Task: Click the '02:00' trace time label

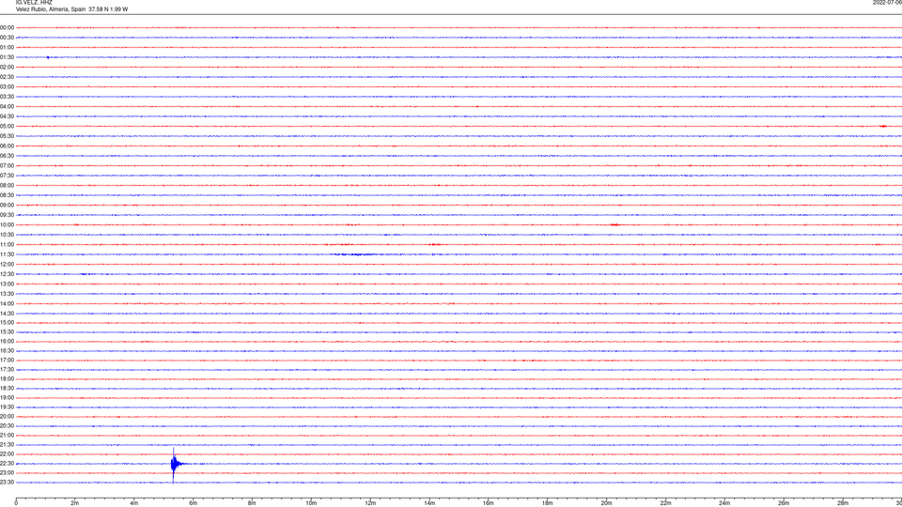Action: (x=7, y=68)
